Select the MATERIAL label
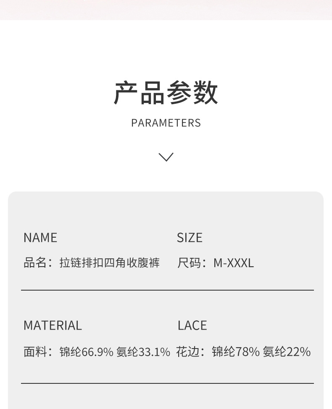Viewport: 332px width, 409px height. (53, 325)
